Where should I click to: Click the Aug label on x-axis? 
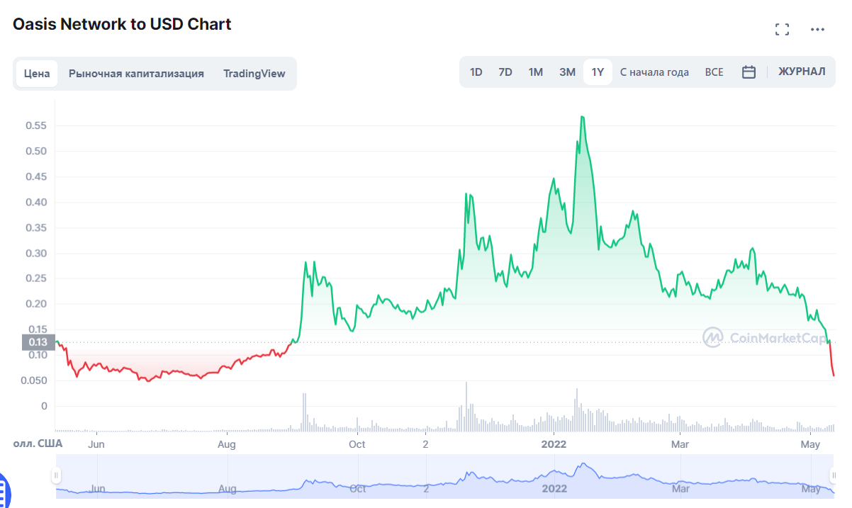point(227,444)
